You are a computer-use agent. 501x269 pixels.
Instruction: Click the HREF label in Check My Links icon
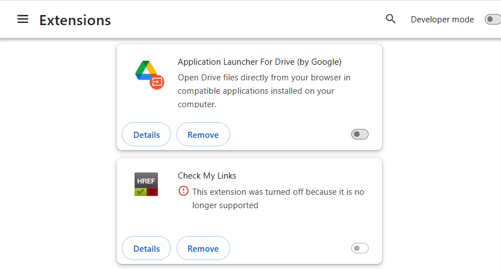click(146, 180)
